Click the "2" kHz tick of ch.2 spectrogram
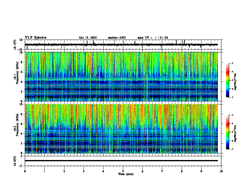249x192 pixels. tap(22, 143)
